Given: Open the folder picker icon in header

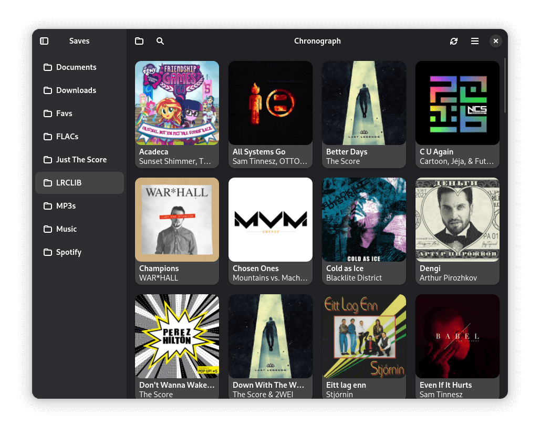Looking at the screenshot, I should (139, 41).
